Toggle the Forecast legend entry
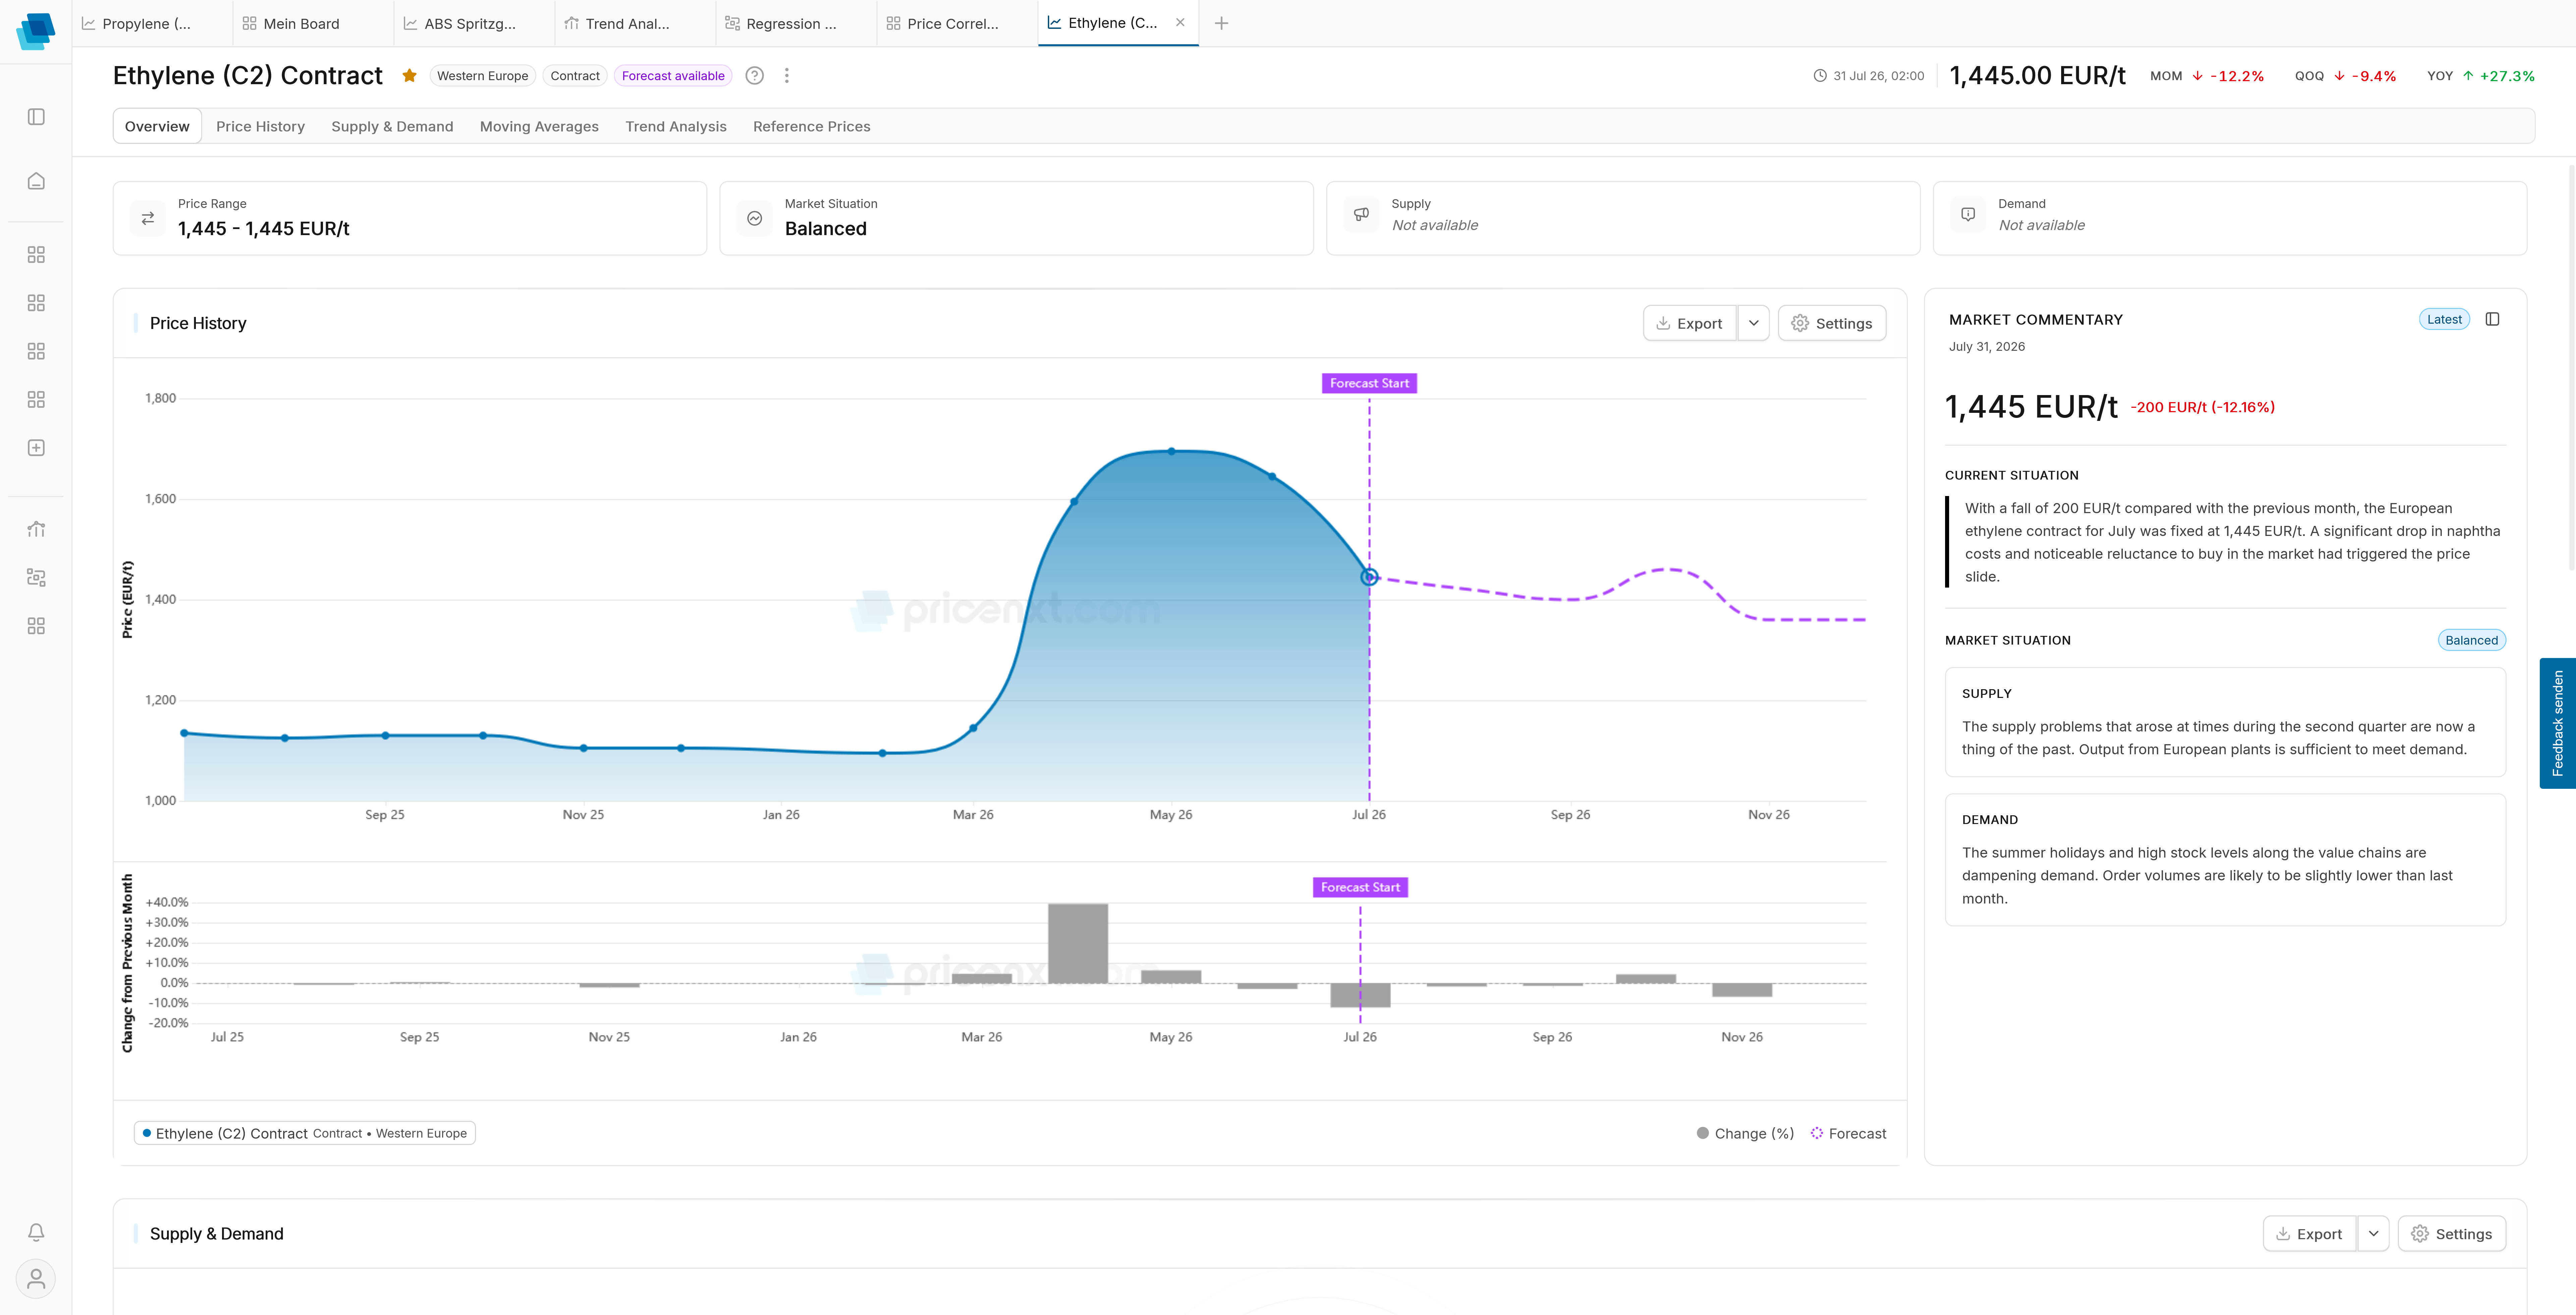This screenshot has height=1315, width=2576. point(1848,1133)
